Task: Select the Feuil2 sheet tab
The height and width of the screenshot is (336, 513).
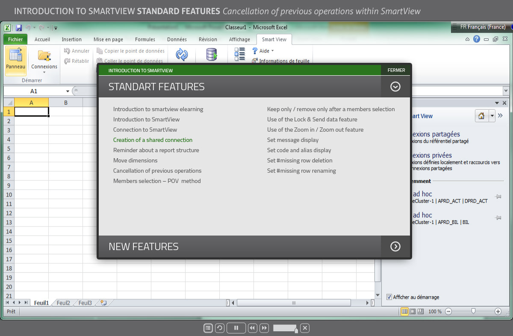Action: click(x=63, y=303)
